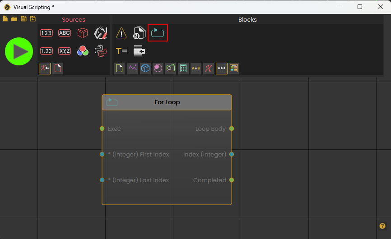This screenshot has height=239, width=391.
Task: Toggle the variable sources category
Action: (x=45, y=69)
